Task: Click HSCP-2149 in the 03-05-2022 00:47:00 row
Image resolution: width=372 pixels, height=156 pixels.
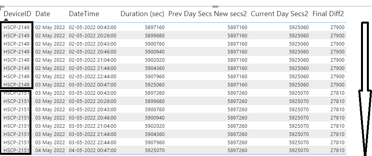Action: 16,85
